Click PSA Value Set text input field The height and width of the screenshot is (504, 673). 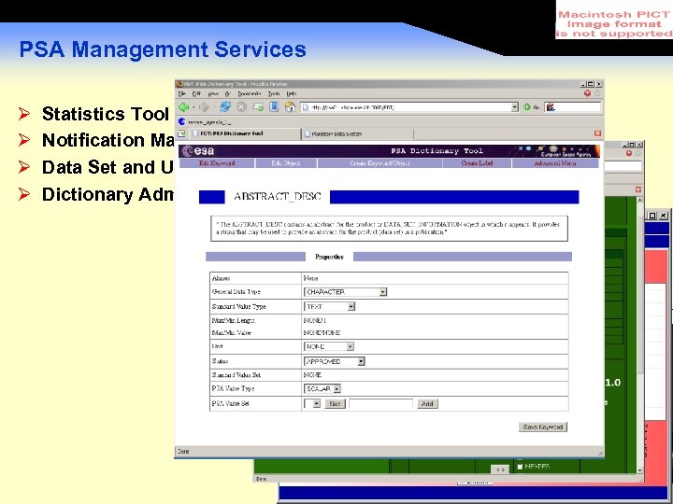tap(380, 403)
